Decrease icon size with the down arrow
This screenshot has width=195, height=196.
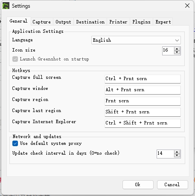pyautogui.click(x=177, y=52)
